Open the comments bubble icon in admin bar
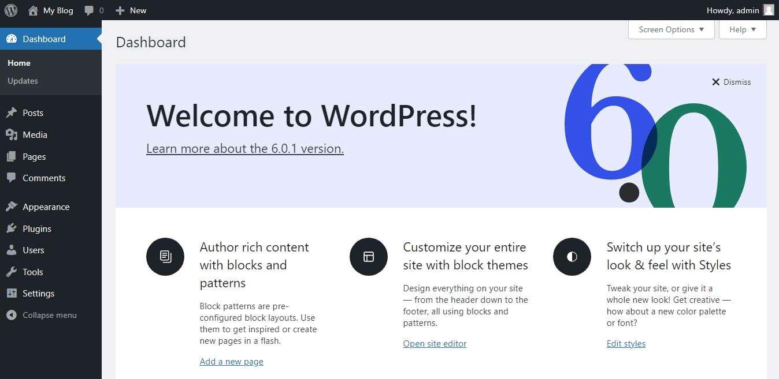The image size is (779, 379). [89, 10]
